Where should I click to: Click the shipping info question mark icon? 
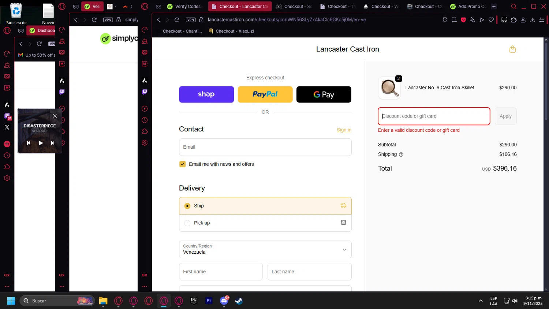coord(401,154)
